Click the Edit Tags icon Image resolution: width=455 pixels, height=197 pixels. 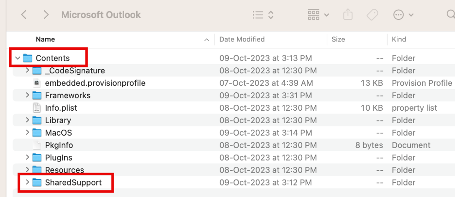(372, 15)
